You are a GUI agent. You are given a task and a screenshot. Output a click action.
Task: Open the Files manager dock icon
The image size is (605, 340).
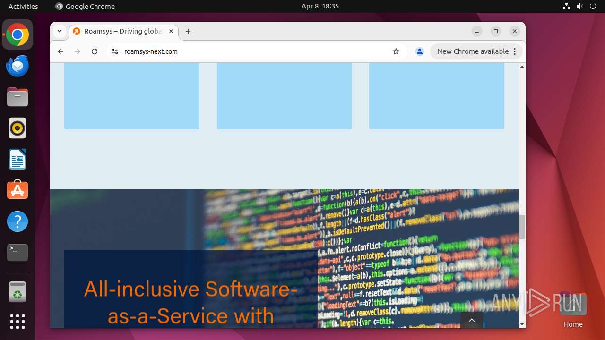[17, 97]
